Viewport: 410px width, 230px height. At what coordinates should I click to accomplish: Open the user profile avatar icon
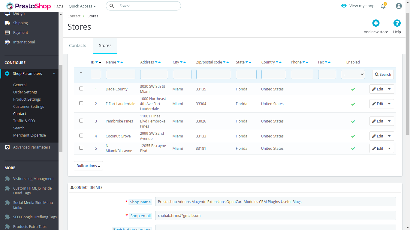click(399, 6)
